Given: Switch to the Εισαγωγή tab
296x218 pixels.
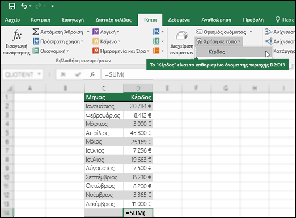Looking at the screenshot, I should [x=73, y=20].
